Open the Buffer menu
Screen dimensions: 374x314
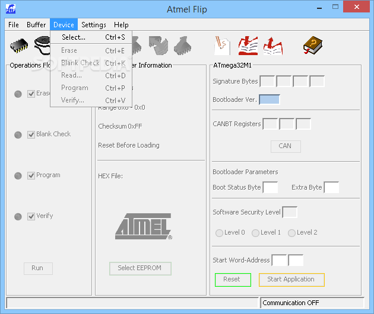click(36, 25)
